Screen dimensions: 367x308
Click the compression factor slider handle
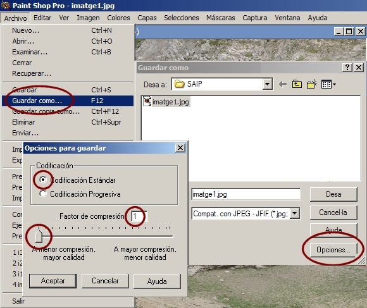tap(39, 236)
